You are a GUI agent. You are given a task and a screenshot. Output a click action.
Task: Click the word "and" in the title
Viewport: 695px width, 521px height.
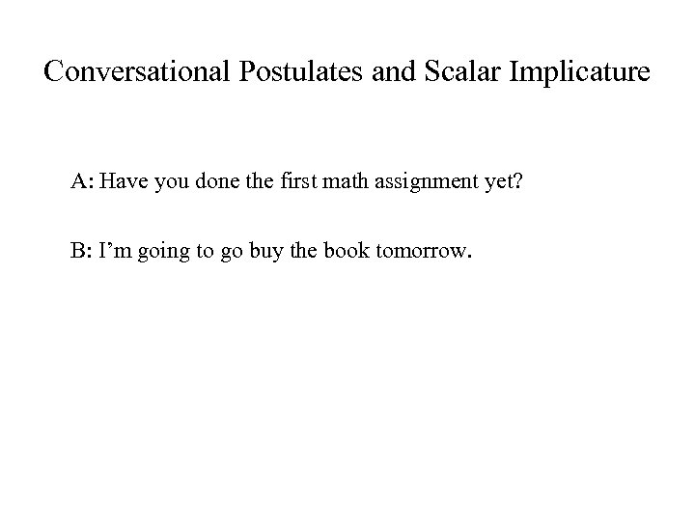click(391, 72)
